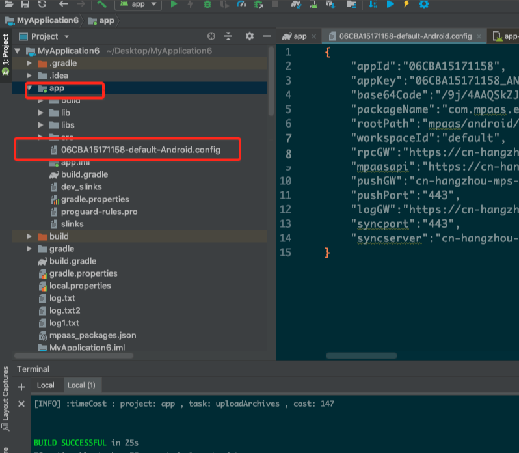Select proguard-rules.pro file
This screenshot has height=453, width=519.
99,212
